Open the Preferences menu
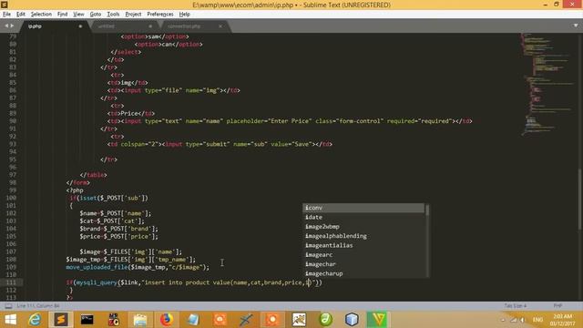This screenshot has width=583, height=328. click(160, 15)
